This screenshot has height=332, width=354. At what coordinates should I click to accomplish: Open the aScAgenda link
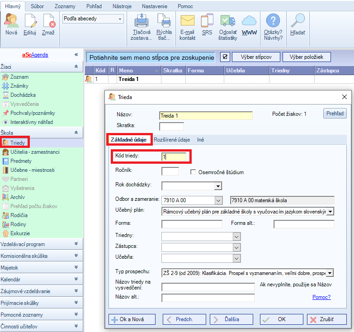pyautogui.click(x=35, y=55)
